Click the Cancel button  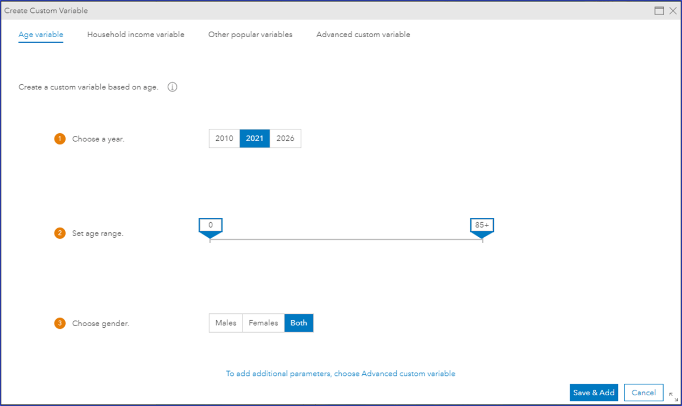643,393
